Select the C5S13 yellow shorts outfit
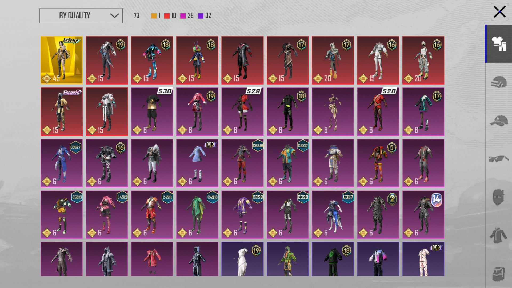 click(x=62, y=215)
